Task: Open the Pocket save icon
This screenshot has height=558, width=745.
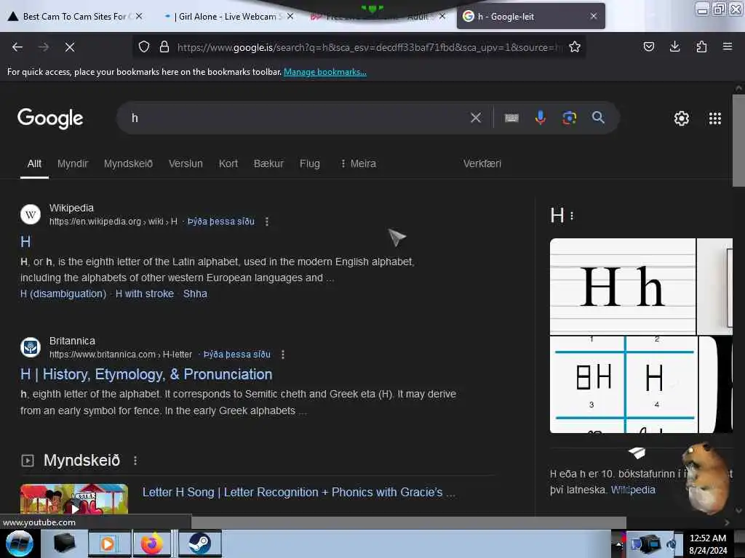Action: [648, 46]
